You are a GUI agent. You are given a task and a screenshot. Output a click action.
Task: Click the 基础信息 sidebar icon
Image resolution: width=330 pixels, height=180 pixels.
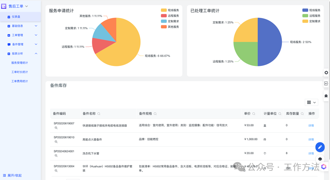coord(9,26)
